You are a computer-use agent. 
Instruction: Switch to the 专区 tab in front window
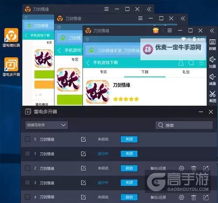103,72
